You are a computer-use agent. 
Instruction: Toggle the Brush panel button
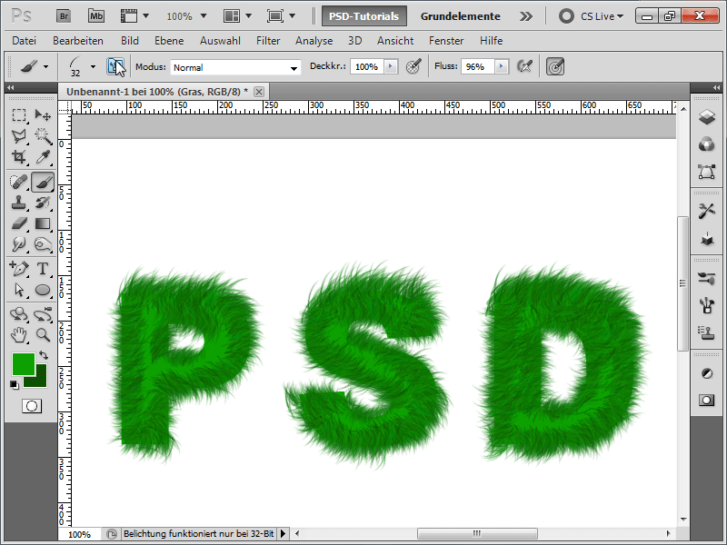click(115, 66)
